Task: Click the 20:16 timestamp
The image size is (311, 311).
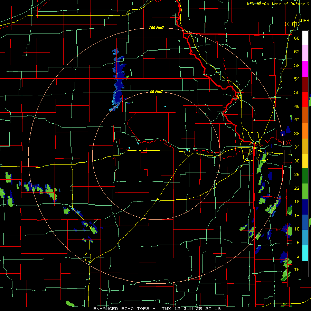Action: coord(214,309)
